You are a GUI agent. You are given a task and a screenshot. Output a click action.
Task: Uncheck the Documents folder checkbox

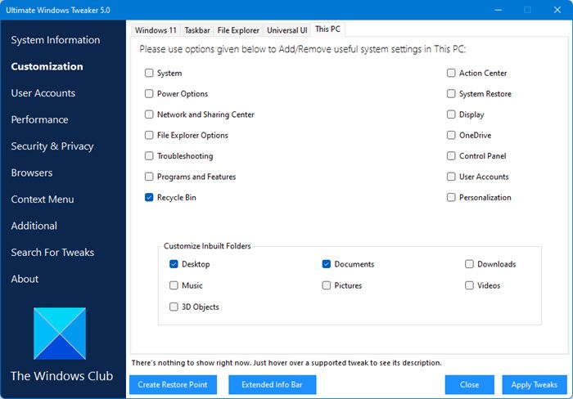[327, 264]
